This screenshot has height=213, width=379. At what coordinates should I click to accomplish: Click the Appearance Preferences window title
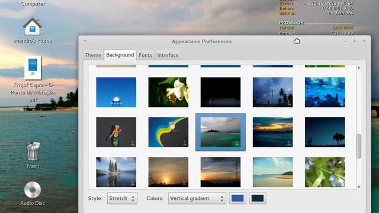pos(201,41)
